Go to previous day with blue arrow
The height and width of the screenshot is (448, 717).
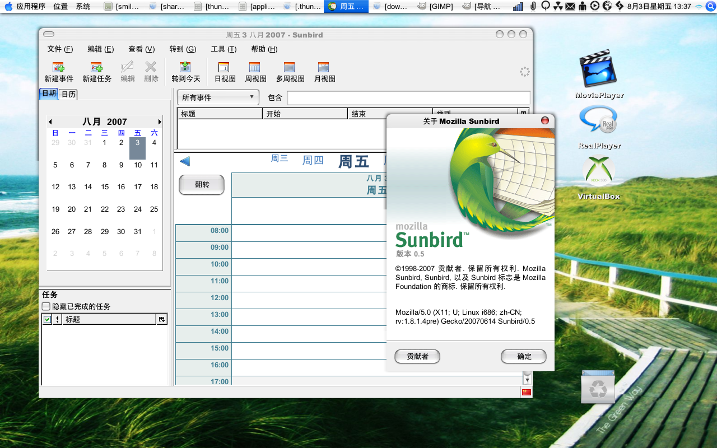(x=185, y=161)
